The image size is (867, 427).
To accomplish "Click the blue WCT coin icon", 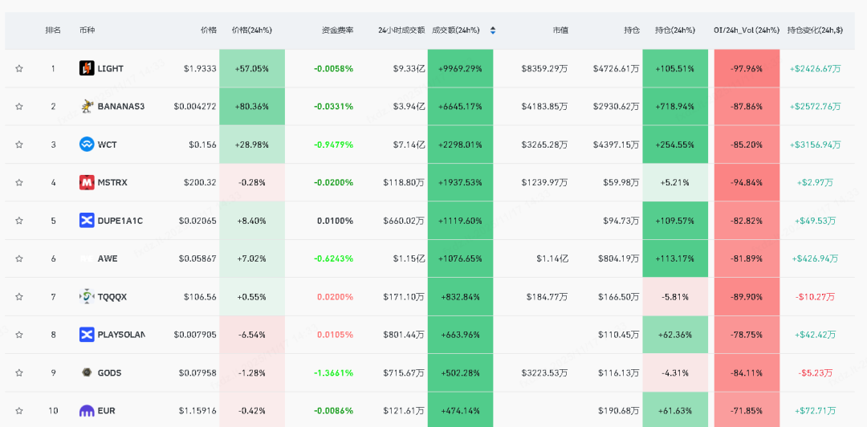I will [x=87, y=144].
